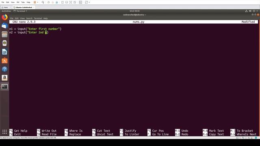Select the Terminal icon in the dock

[4, 86]
